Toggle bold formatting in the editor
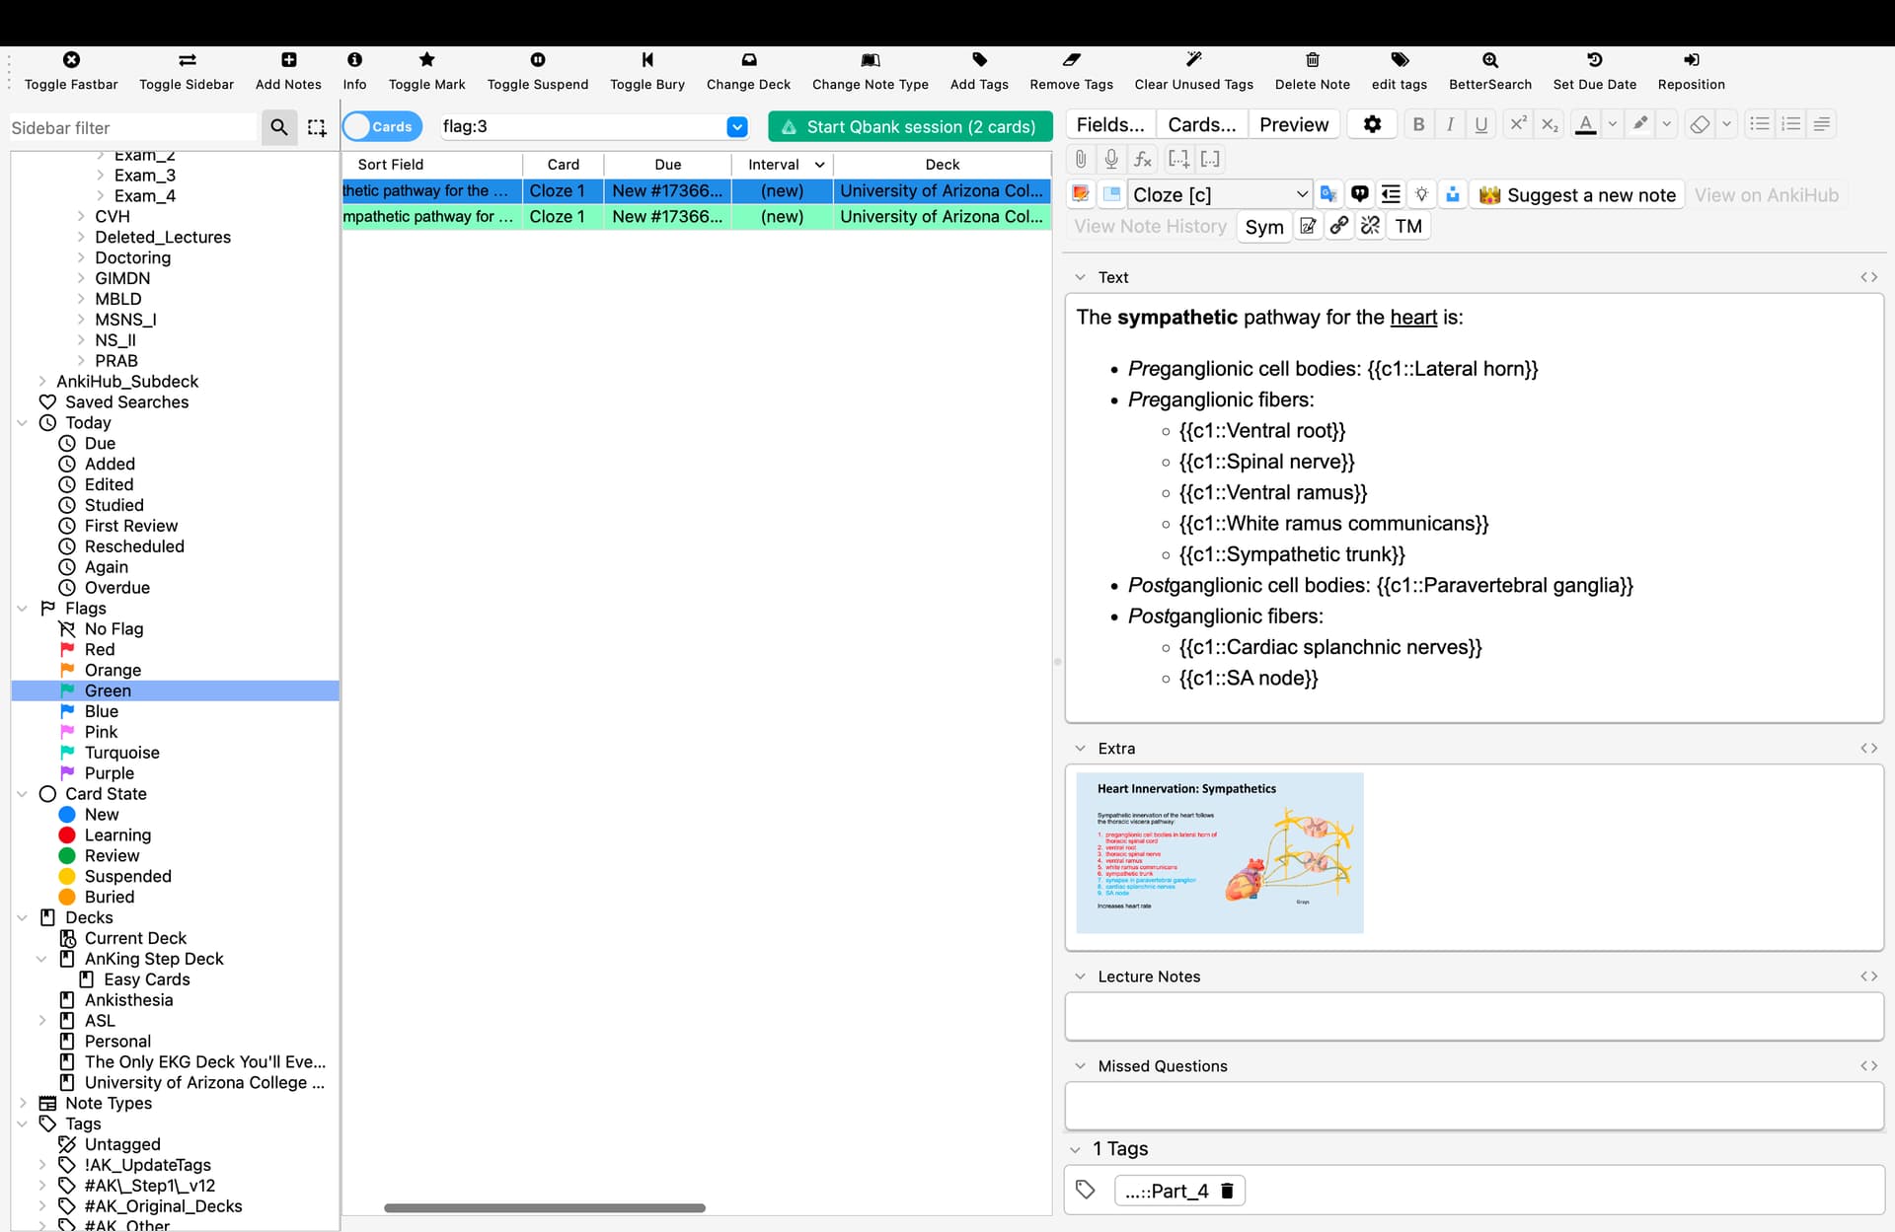 tap(1418, 124)
